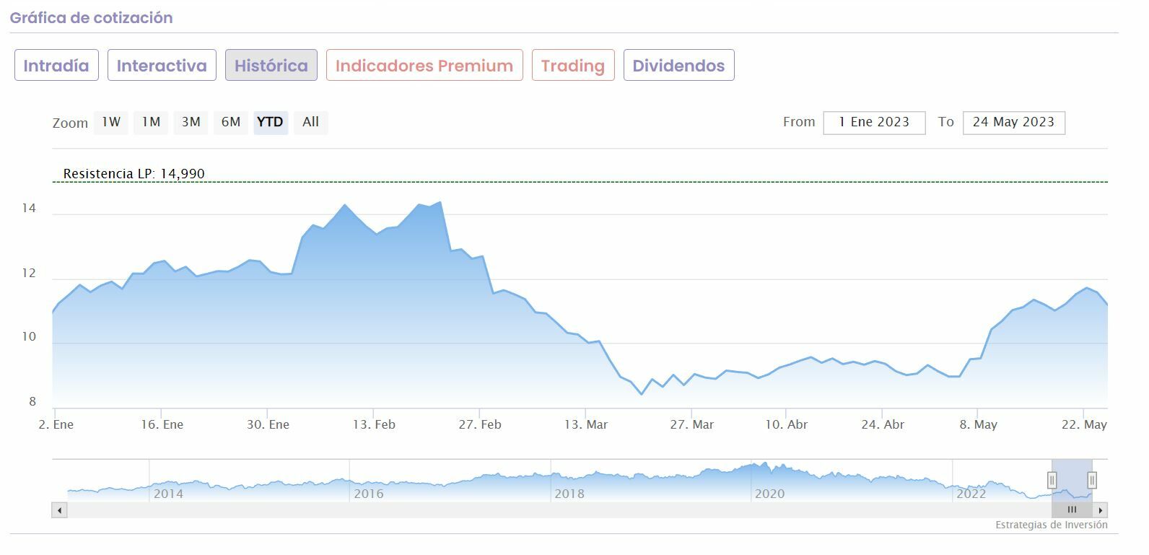
Task: Click the scroll-left arrow of the navigator
Action: click(x=60, y=510)
